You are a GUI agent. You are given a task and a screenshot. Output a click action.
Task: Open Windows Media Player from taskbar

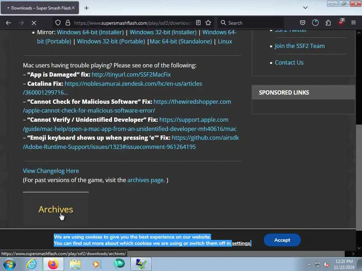97,264
